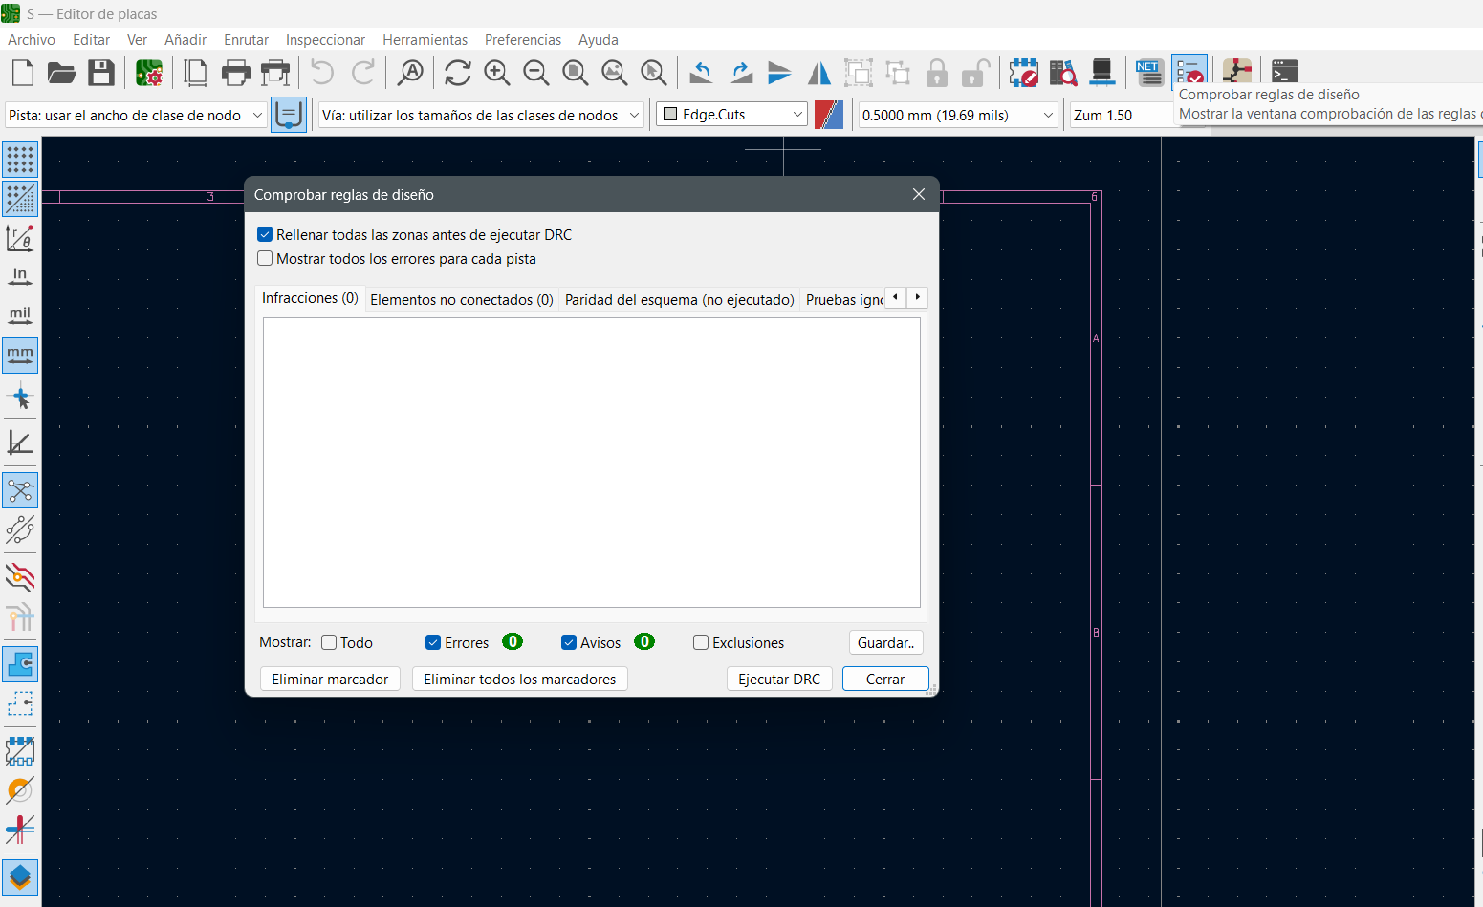Open the footprint library browser icon
The image size is (1483, 907).
pos(1063,73)
